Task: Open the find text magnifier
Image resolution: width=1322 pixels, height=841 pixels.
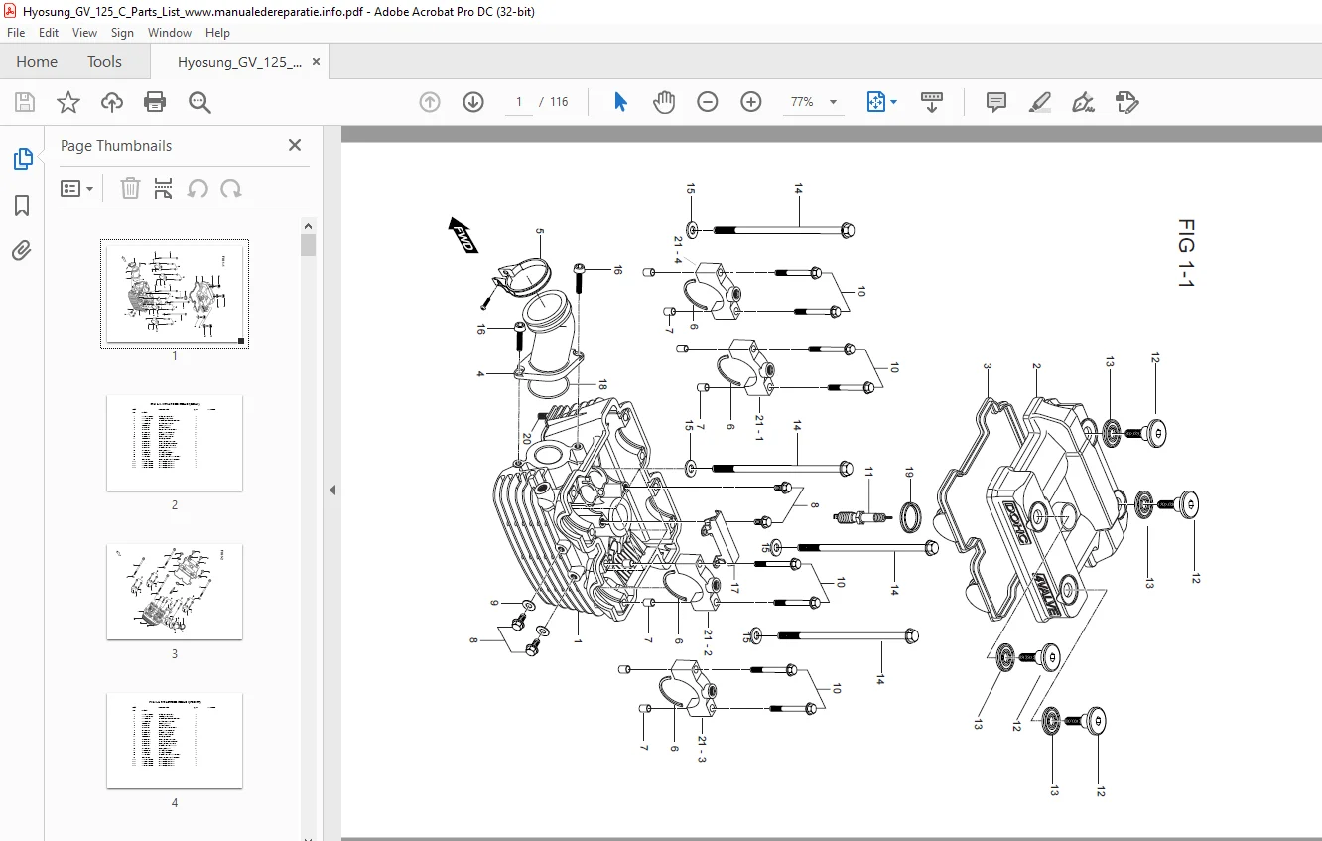Action: [200, 102]
